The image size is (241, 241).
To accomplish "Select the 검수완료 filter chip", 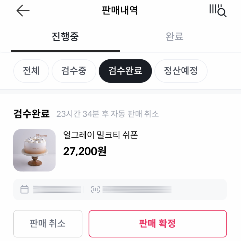I will [125, 71].
